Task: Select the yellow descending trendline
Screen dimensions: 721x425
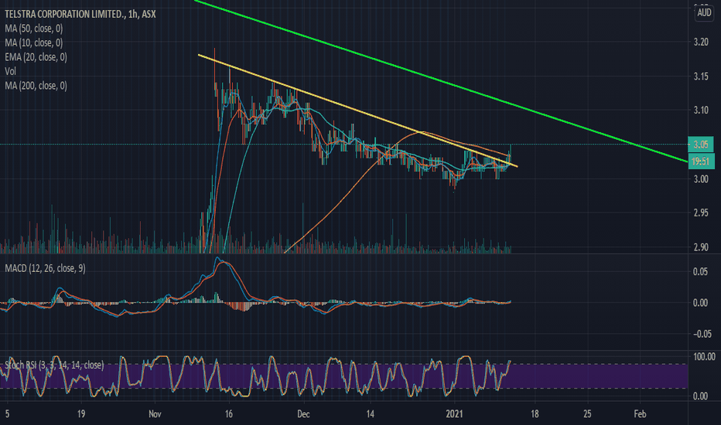Action: (x=357, y=110)
